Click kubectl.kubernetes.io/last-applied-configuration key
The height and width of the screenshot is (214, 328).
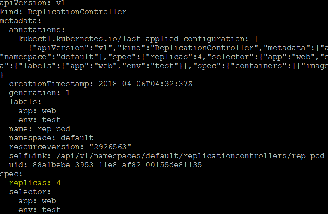point(134,39)
